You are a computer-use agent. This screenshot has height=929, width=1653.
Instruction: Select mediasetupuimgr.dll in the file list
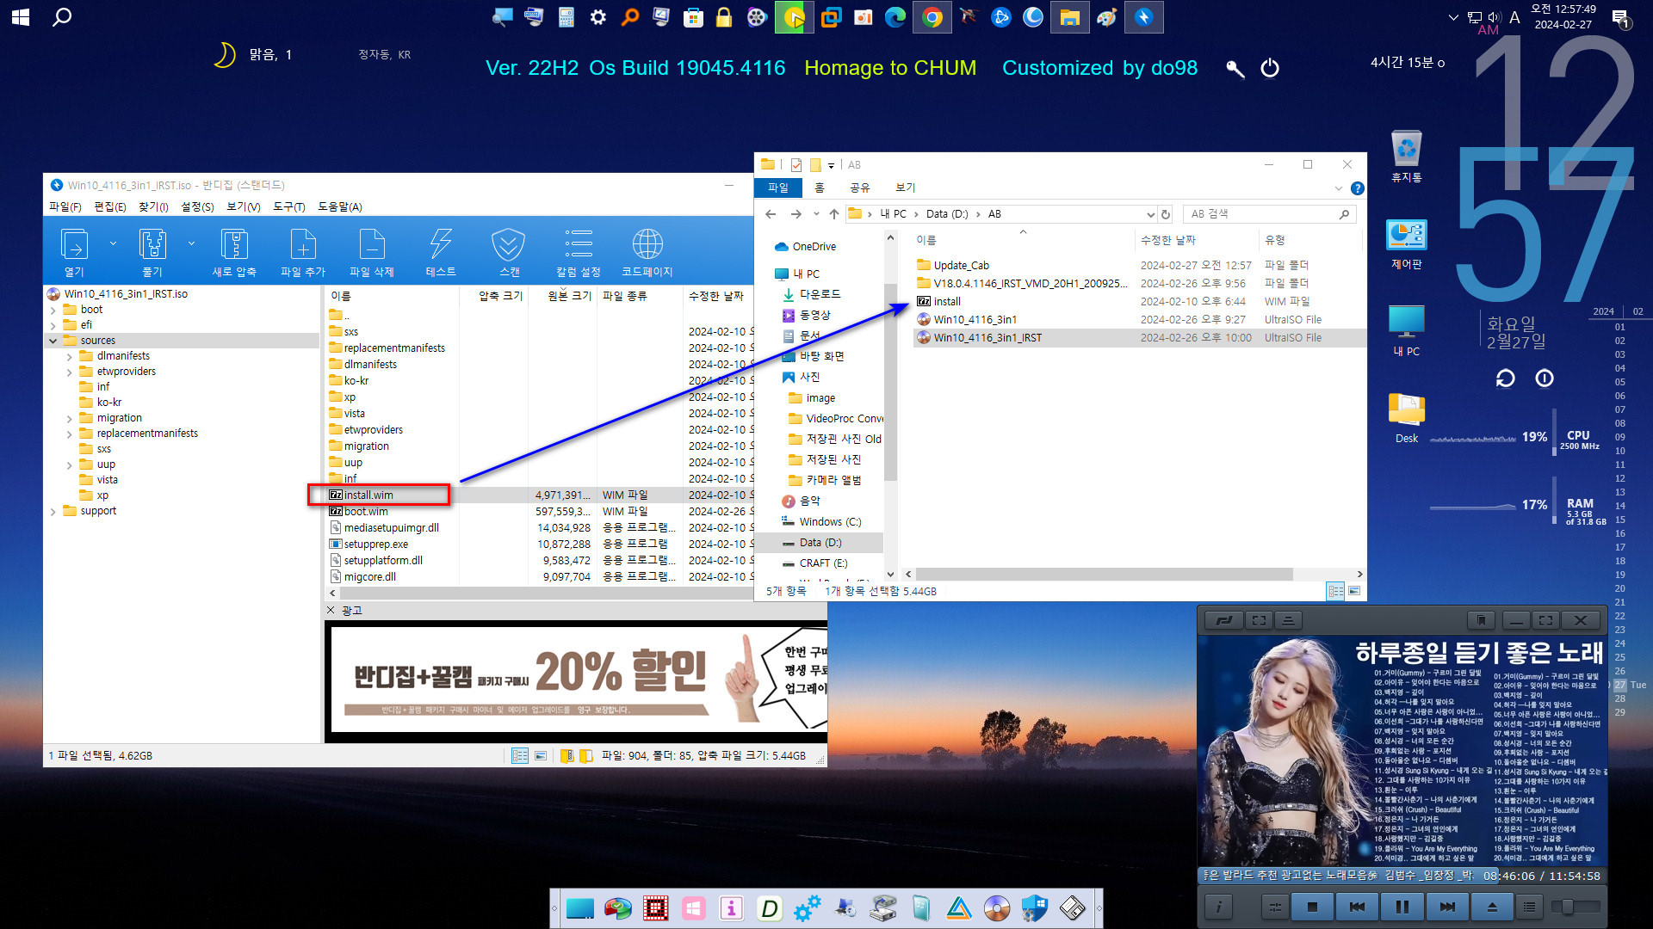pyautogui.click(x=391, y=527)
